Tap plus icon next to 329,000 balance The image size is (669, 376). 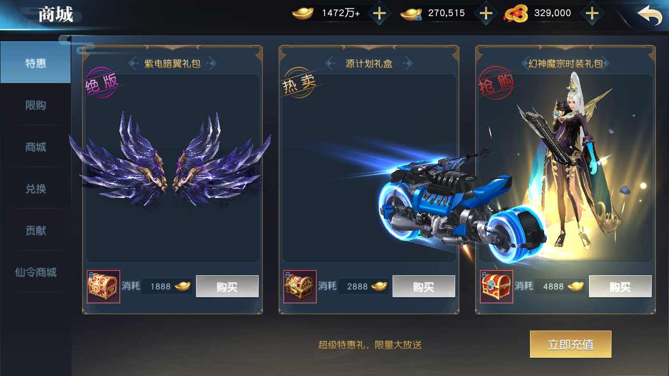tap(592, 14)
